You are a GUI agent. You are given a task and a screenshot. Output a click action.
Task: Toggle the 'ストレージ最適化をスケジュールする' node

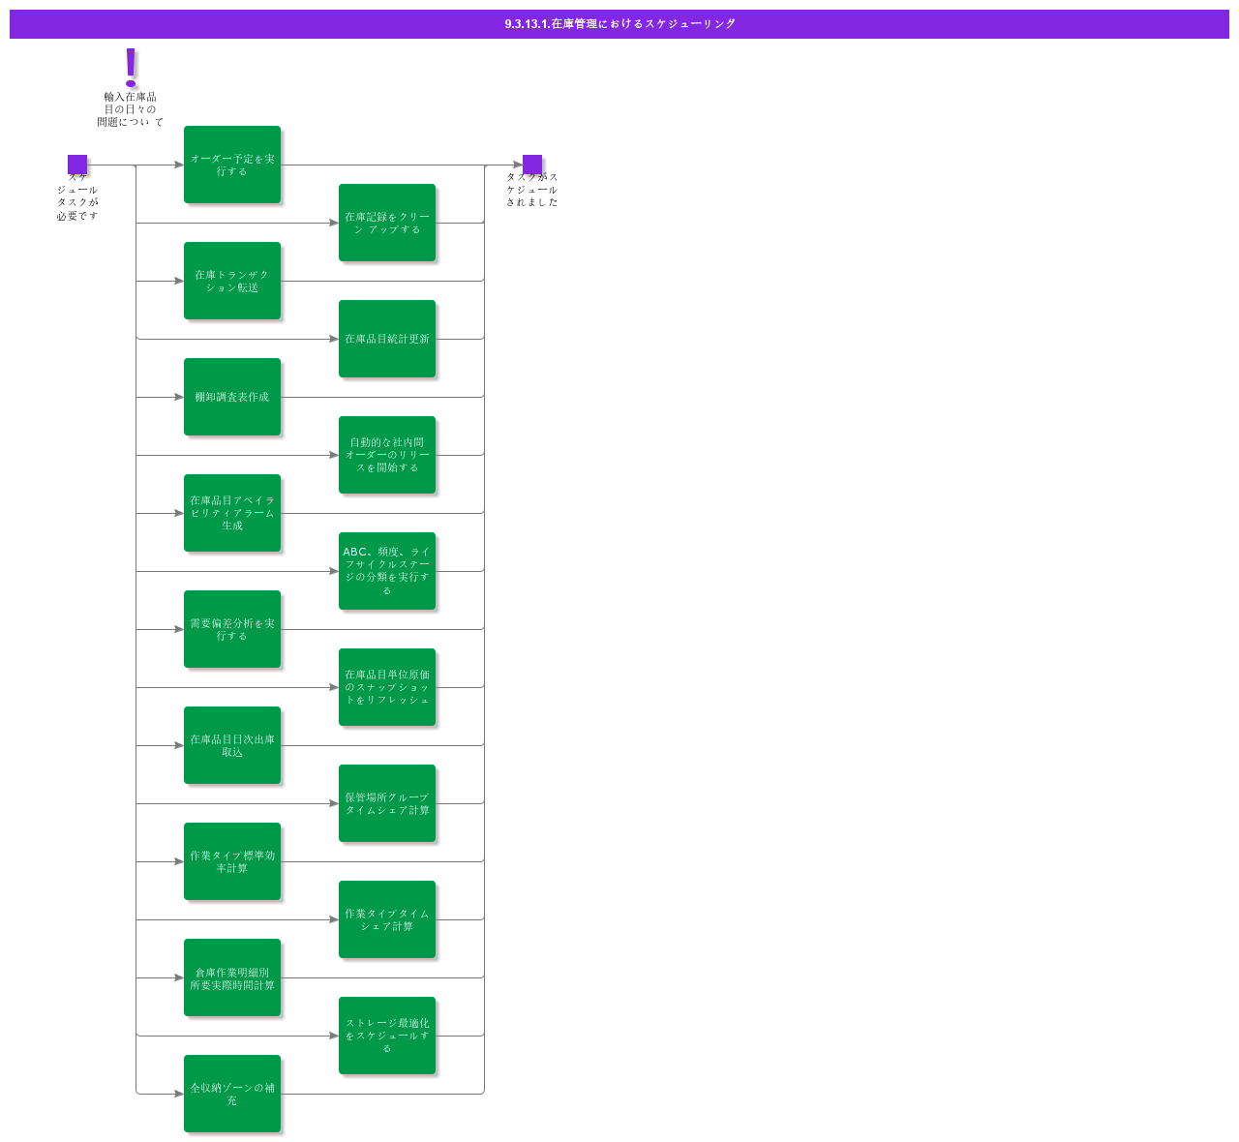pyautogui.click(x=387, y=1035)
